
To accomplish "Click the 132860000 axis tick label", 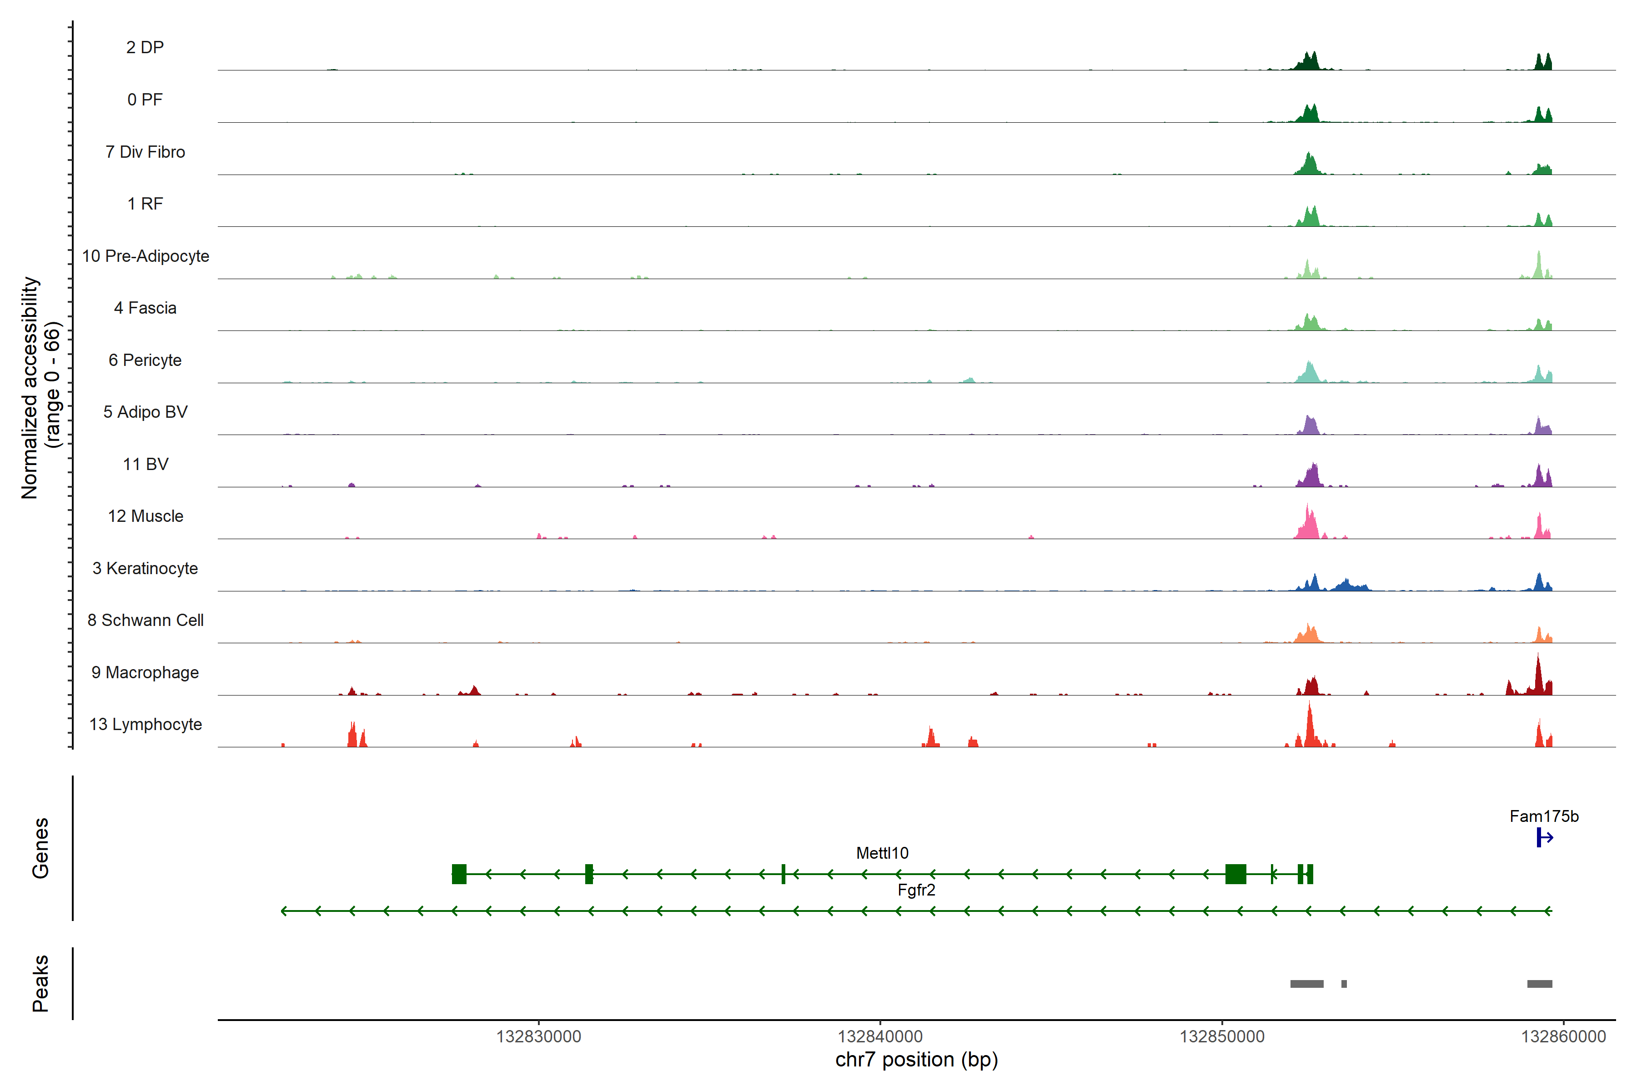I will point(1563,1036).
